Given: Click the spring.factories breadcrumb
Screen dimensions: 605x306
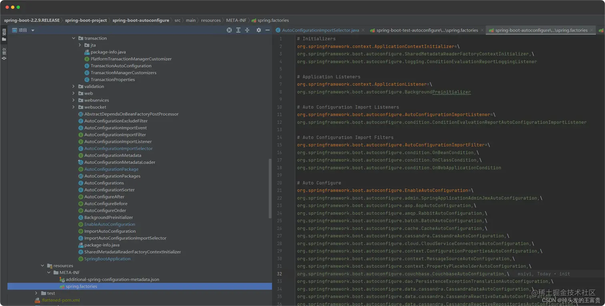Looking at the screenshot, I should [270, 20].
